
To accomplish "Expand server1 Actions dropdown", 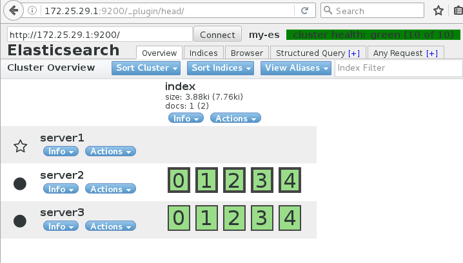I will click(x=110, y=151).
